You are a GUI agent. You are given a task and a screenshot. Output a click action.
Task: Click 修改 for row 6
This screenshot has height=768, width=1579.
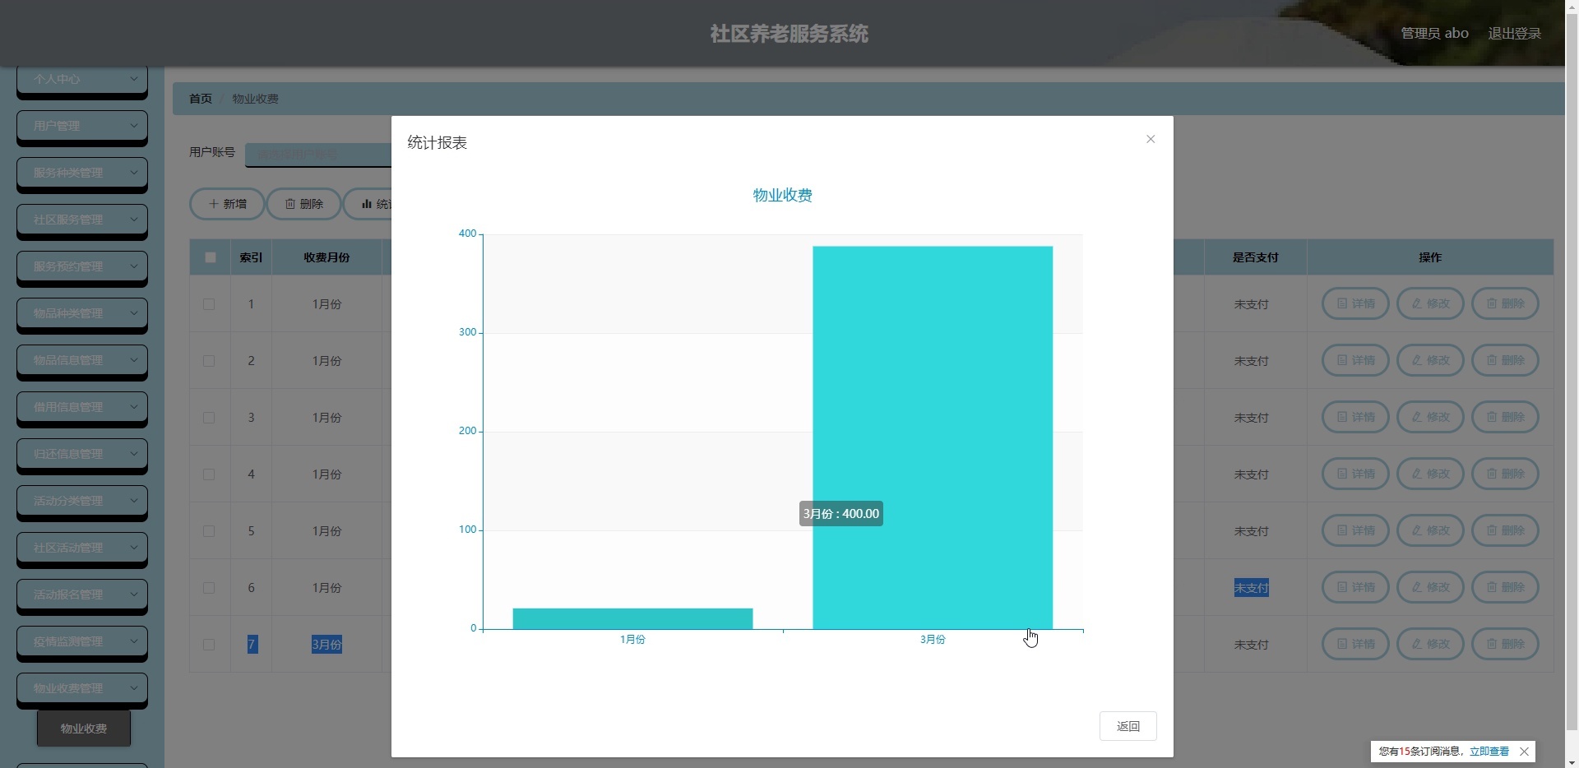tap(1430, 587)
